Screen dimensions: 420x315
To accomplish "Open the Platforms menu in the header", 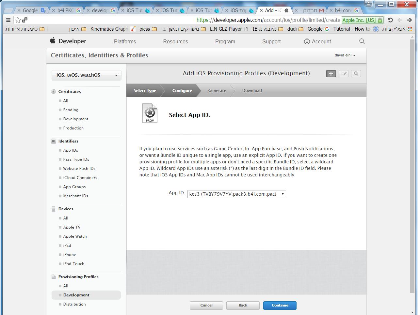I will pos(125,41).
